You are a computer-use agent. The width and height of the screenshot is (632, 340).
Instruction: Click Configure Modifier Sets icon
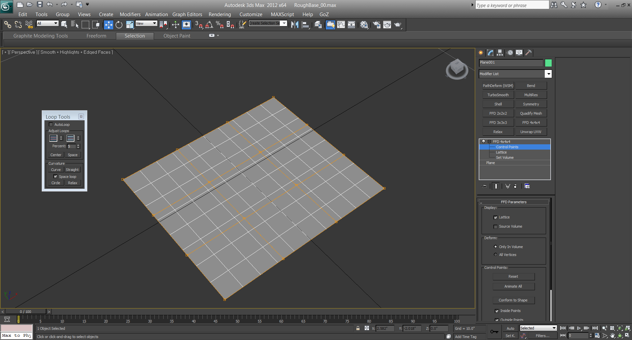coord(527,186)
